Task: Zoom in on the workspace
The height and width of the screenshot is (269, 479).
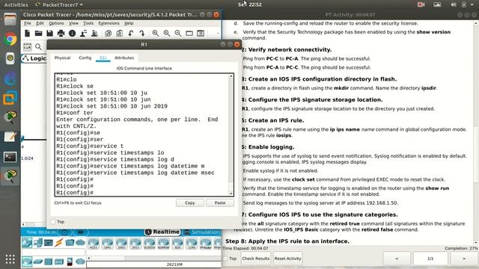Action: pyautogui.click(x=156, y=33)
